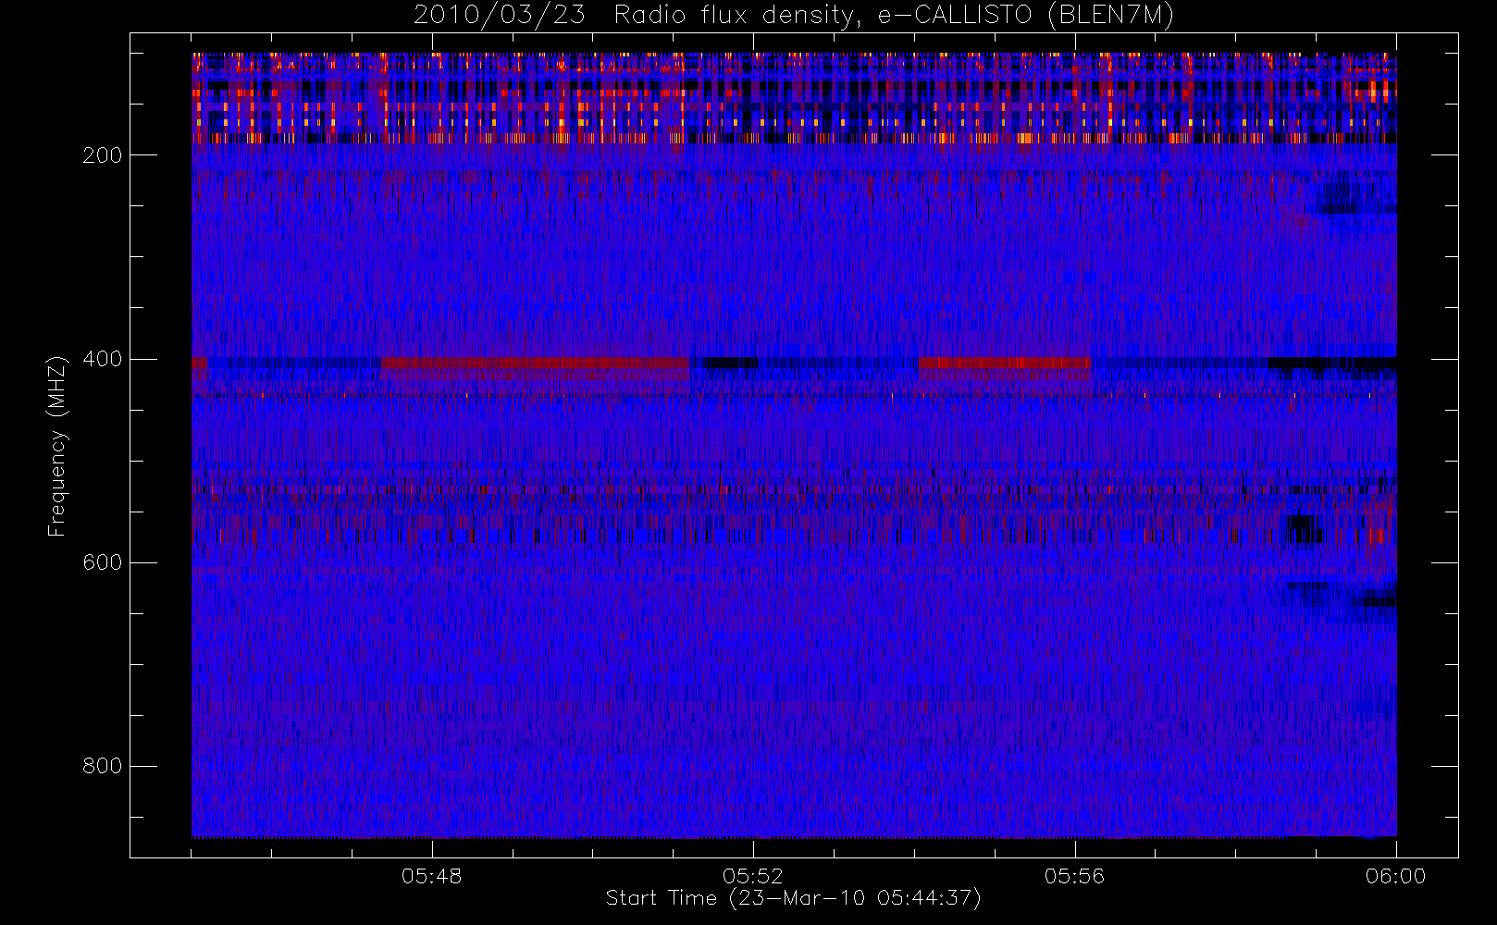Click the 05:52 time tick label
The image size is (1497, 925).
tap(753, 876)
